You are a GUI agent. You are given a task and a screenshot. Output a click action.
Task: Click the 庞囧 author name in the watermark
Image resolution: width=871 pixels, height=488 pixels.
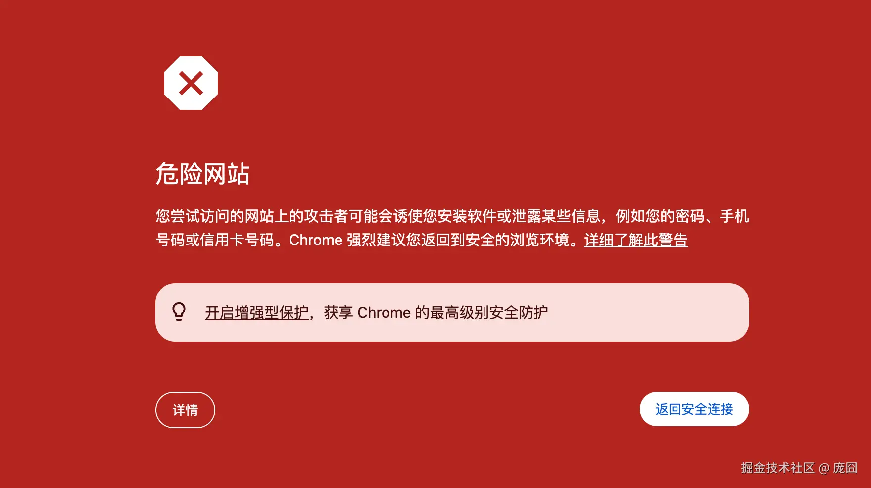[845, 468]
